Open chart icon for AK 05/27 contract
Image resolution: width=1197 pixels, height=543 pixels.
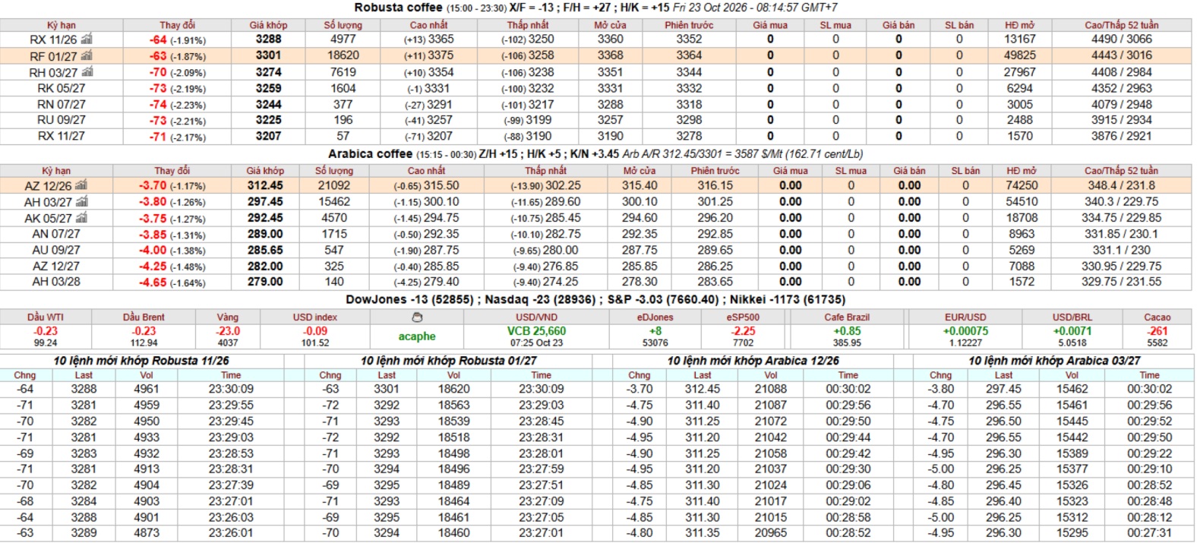point(81,218)
